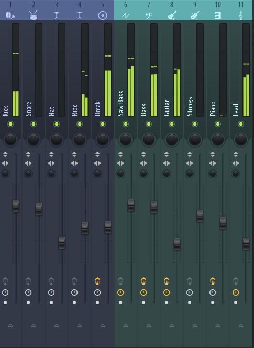Select the Piano keyboard icon on track 10
The height and width of the screenshot is (348, 254).
[218, 15]
